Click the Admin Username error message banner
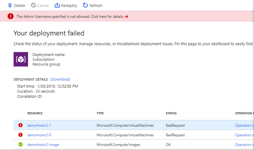This screenshot has width=254, height=150. [x=70, y=16]
